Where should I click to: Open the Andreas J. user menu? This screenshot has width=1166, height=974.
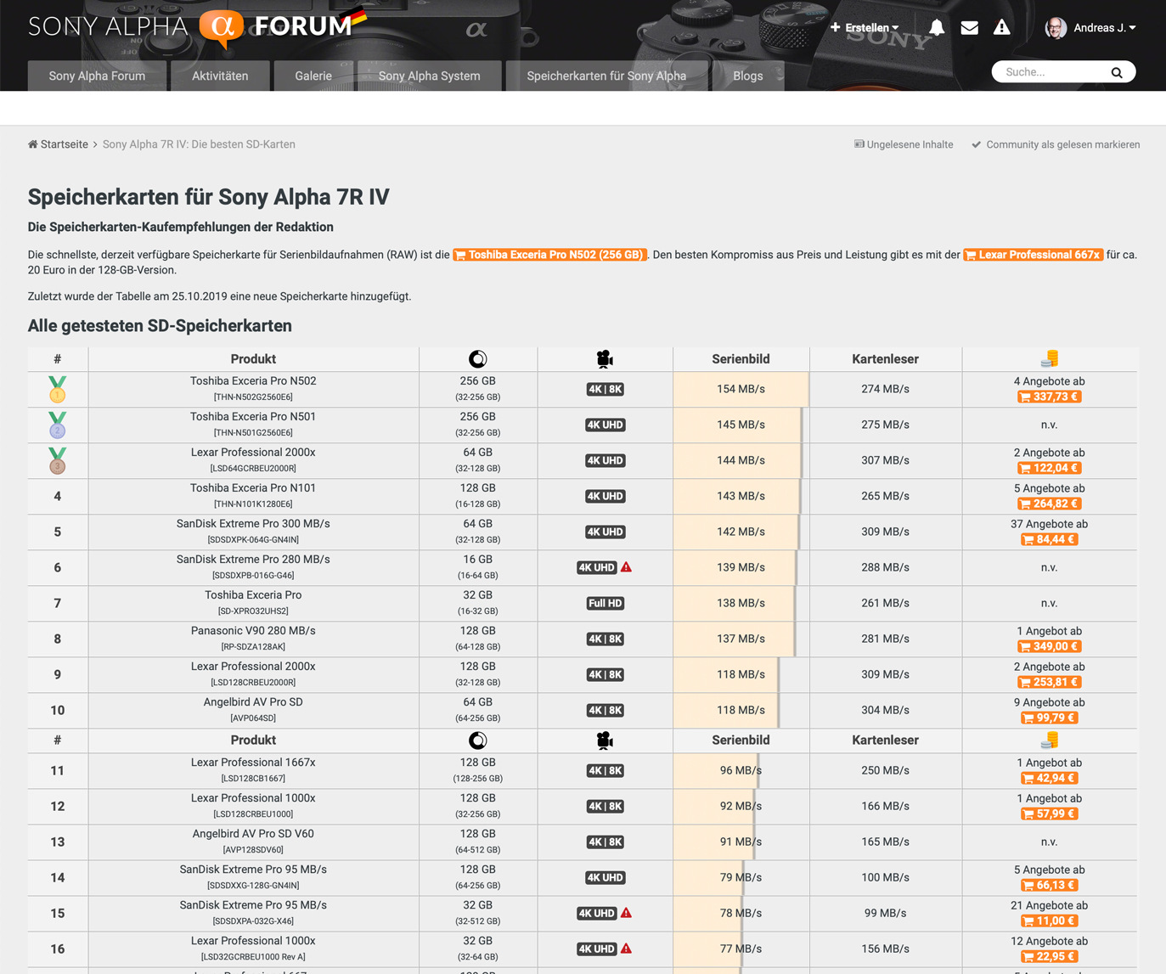(1091, 28)
